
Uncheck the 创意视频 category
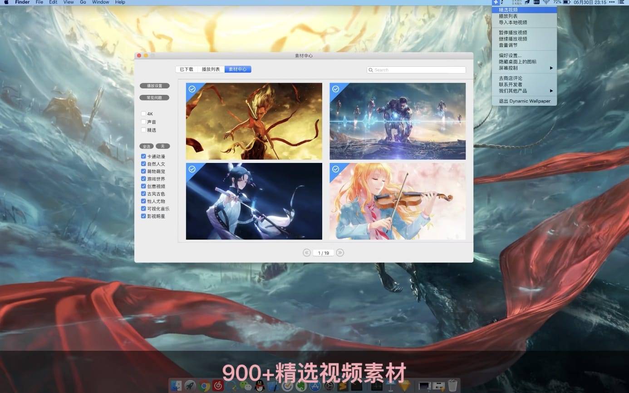coord(143,186)
